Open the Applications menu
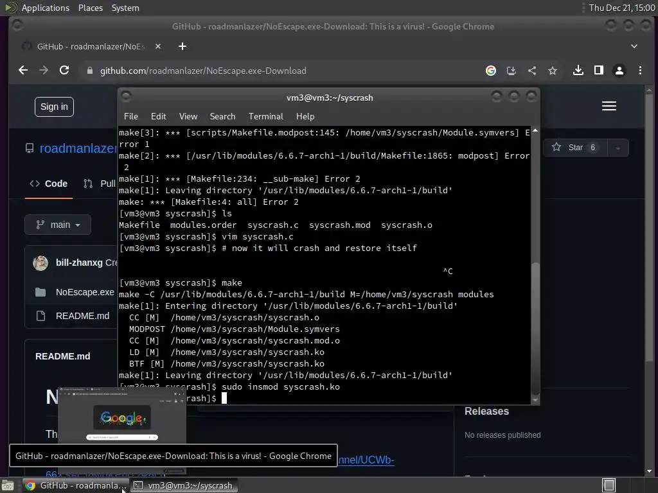Image resolution: width=658 pixels, height=493 pixels. (x=46, y=8)
